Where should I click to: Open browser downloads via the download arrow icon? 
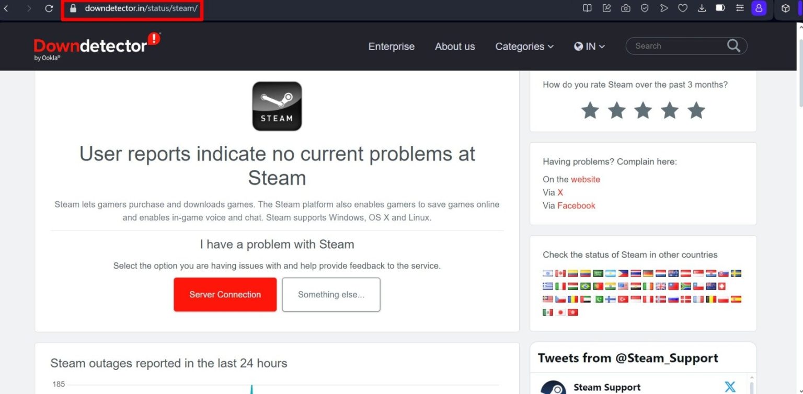(702, 8)
